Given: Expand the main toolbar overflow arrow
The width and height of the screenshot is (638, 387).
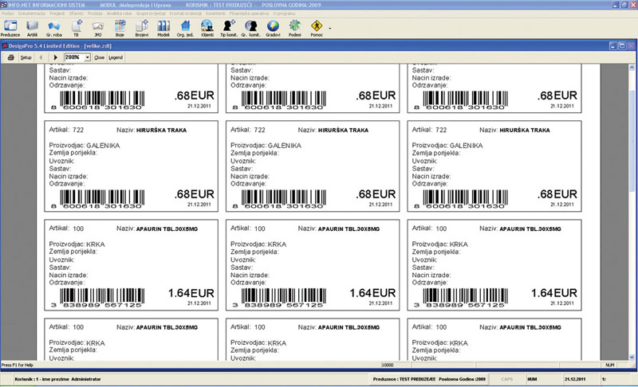Looking at the screenshot, I should click(329, 29).
